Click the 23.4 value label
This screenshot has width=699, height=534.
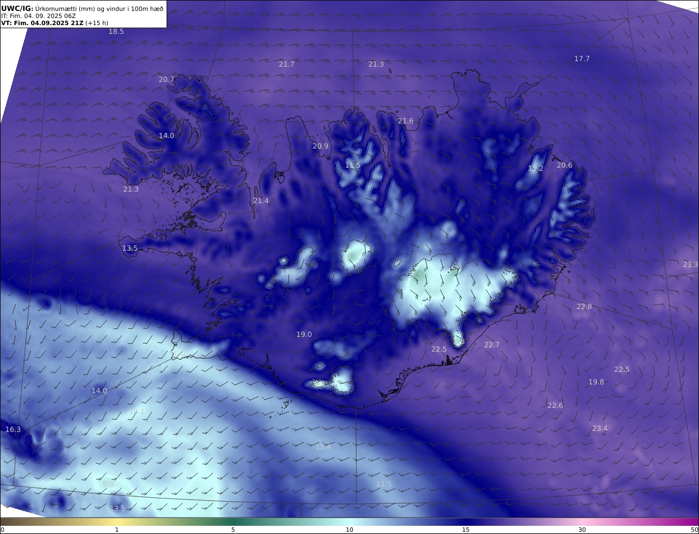pyautogui.click(x=600, y=429)
